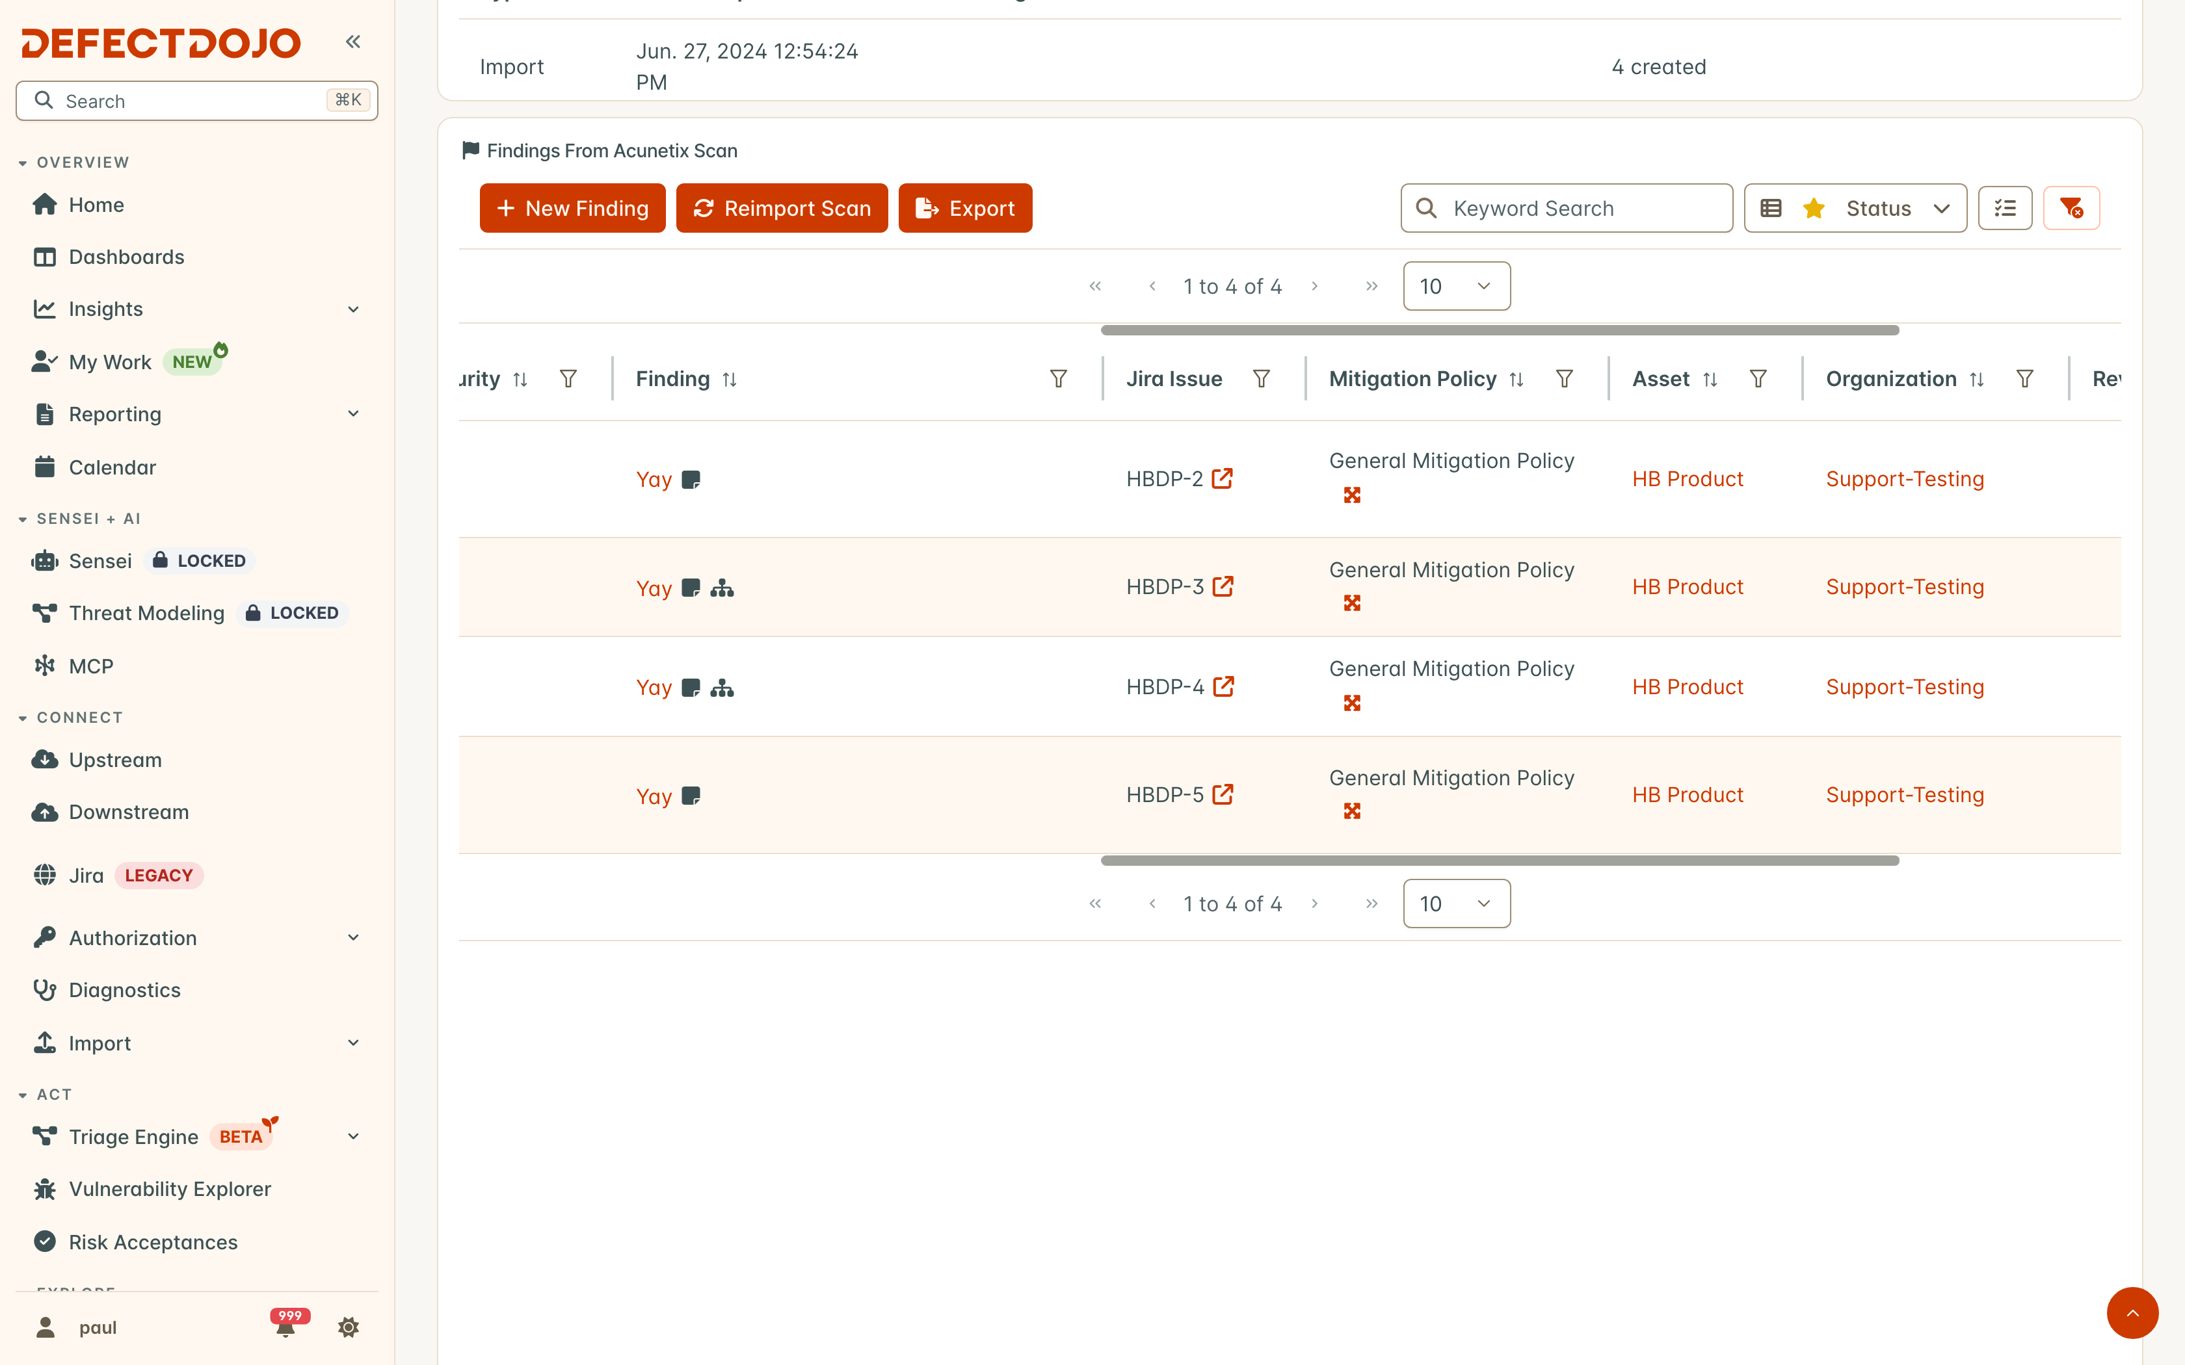Sort by the Organization column

tap(1976, 380)
